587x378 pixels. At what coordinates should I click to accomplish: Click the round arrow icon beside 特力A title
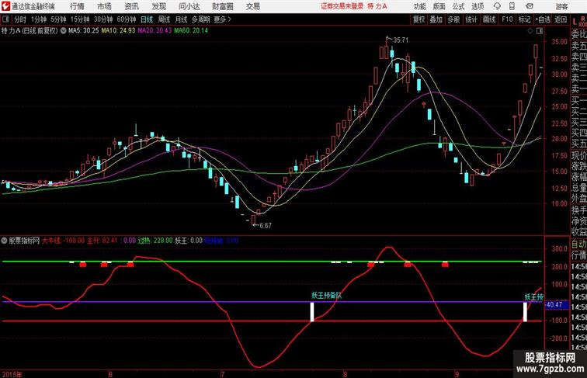coord(63,31)
